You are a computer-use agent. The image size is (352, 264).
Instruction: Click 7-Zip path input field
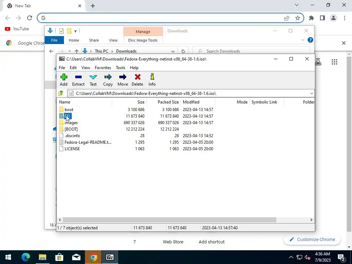(191, 93)
